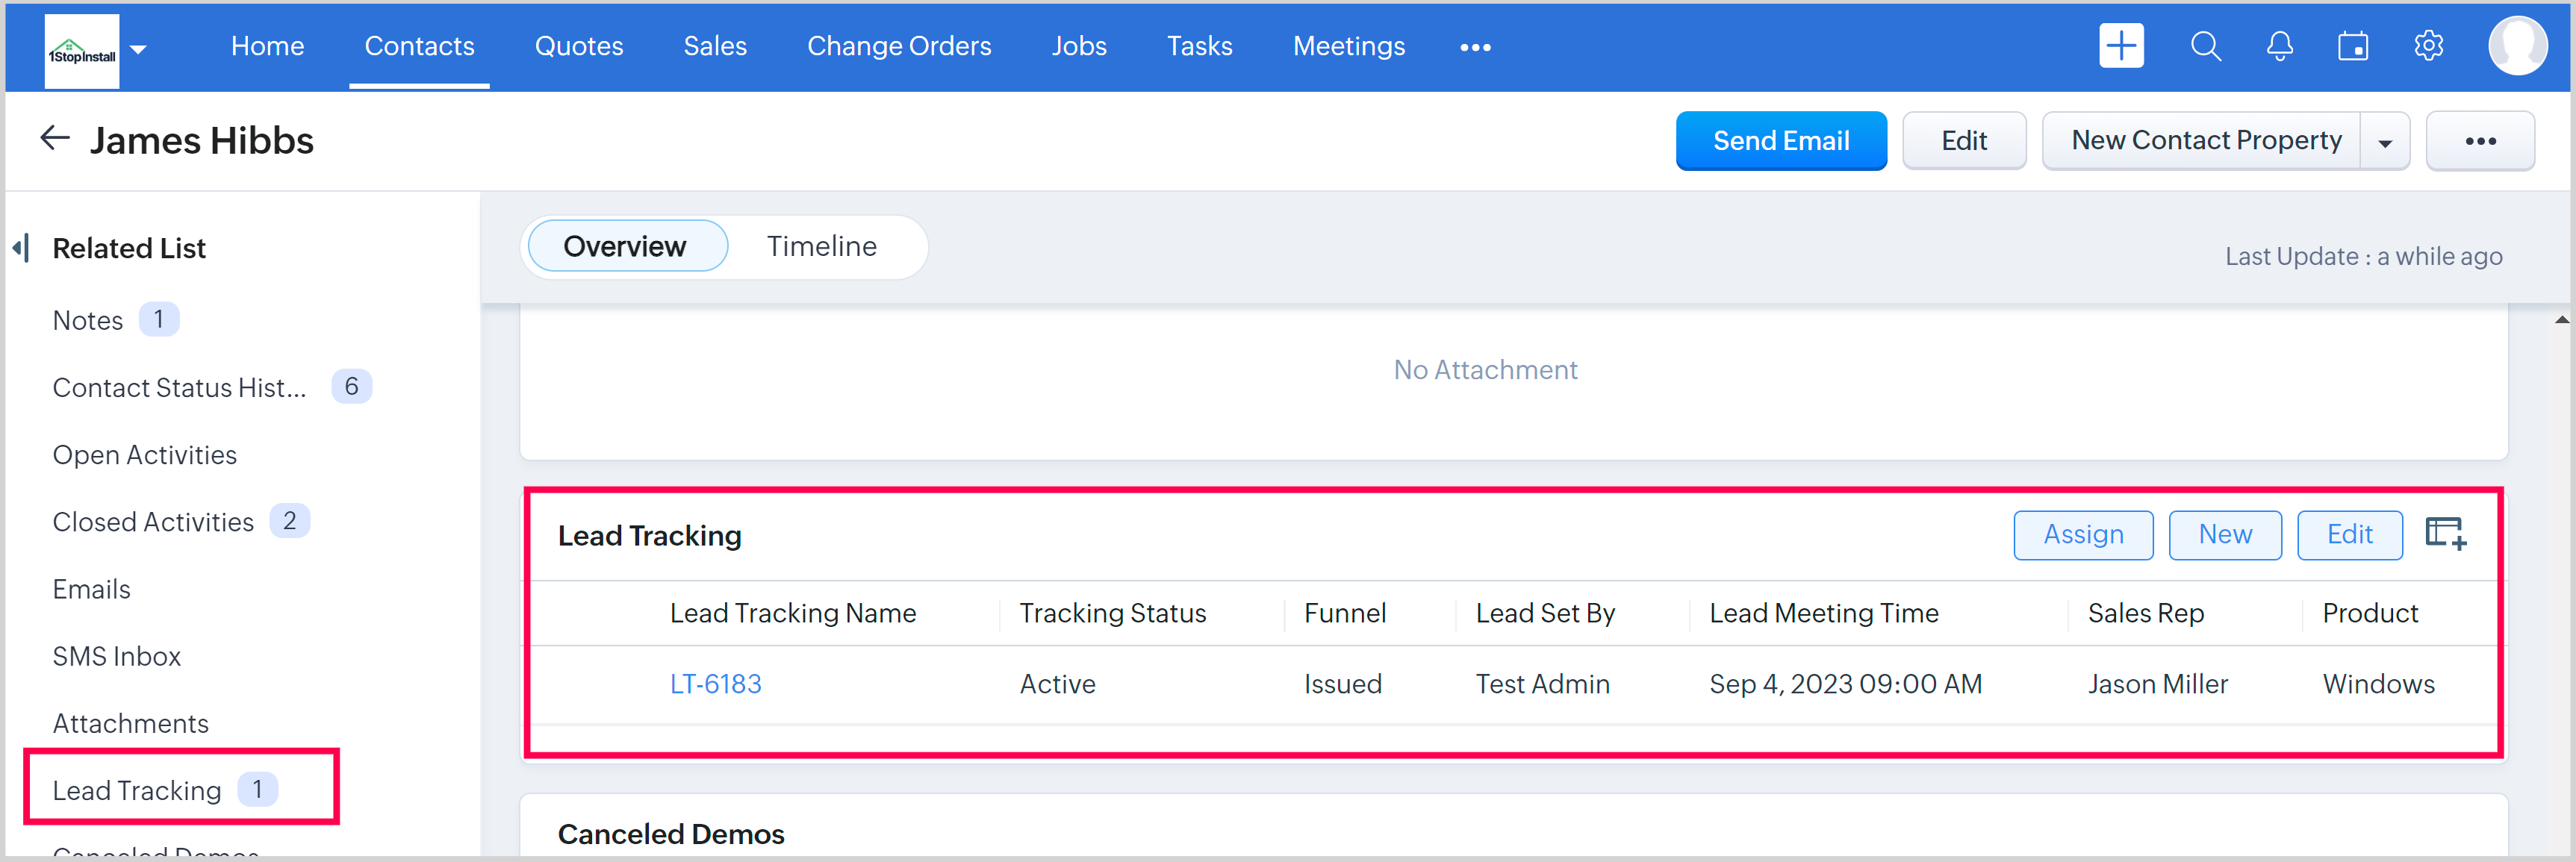The image size is (2576, 862).
Task: Collapse the Related List sidebar
Action: [x=21, y=247]
